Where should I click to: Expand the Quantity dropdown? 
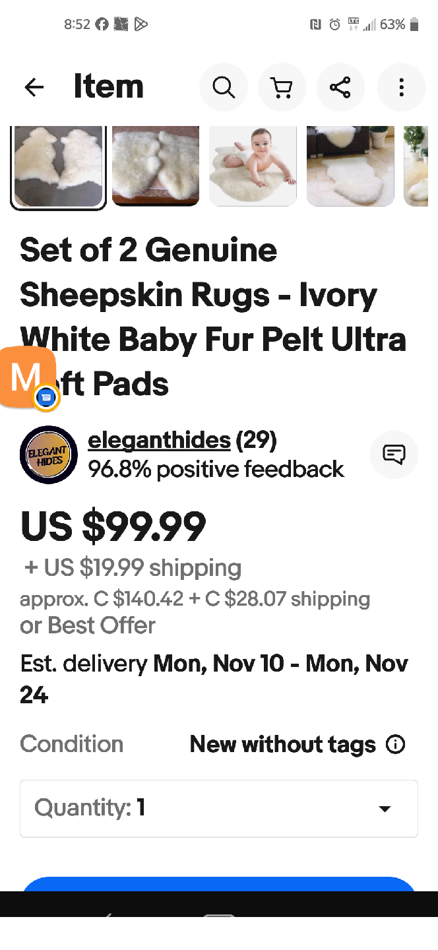[218, 808]
